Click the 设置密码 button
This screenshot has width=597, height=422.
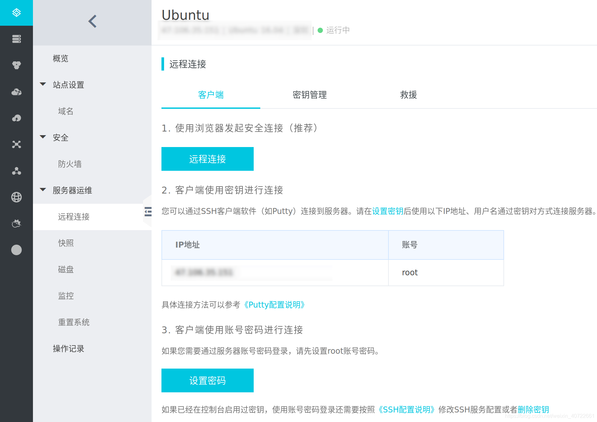coord(208,380)
